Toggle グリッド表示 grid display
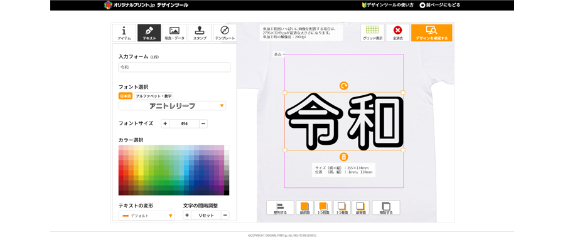The image size is (565, 245). pos(372,33)
